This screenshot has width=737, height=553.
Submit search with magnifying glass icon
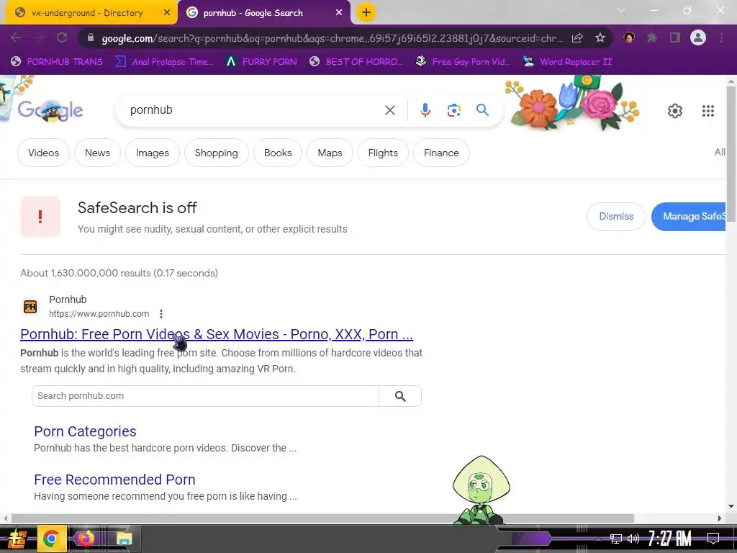482,110
